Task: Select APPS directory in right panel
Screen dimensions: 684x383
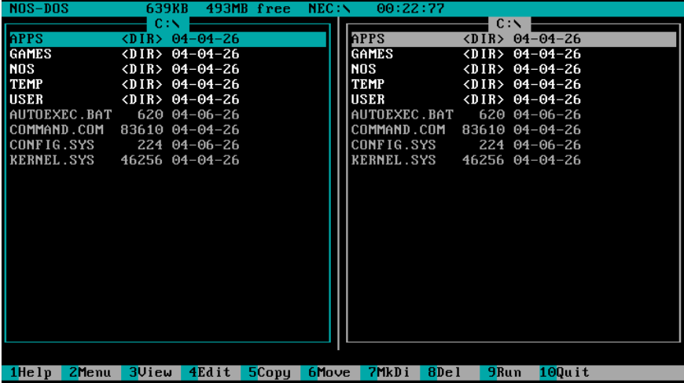Action: [x=514, y=39]
